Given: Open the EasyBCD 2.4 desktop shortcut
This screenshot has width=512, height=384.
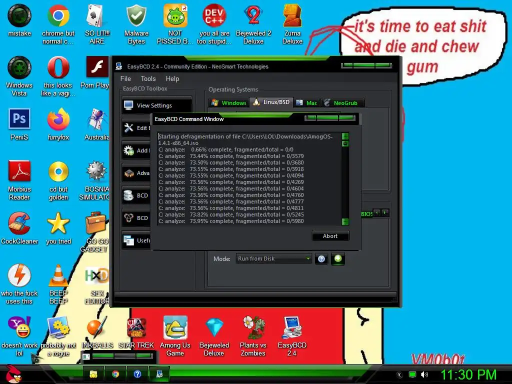Looking at the screenshot, I should pyautogui.click(x=292, y=336).
